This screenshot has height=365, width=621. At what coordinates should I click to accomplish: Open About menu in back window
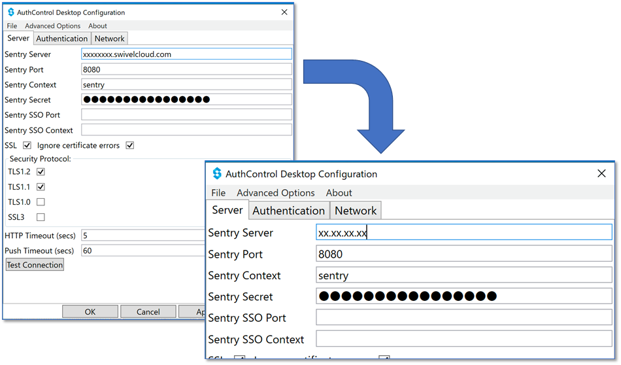click(97, 26)
